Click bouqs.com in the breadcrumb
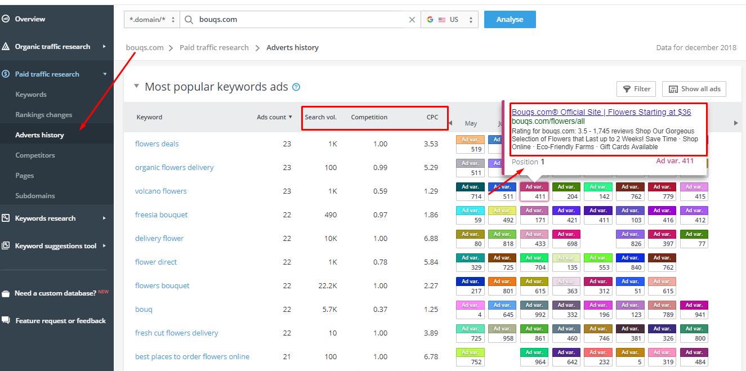The height and width of the screenshot is (371, 746). pyautogui.click(x=145, y=48)
